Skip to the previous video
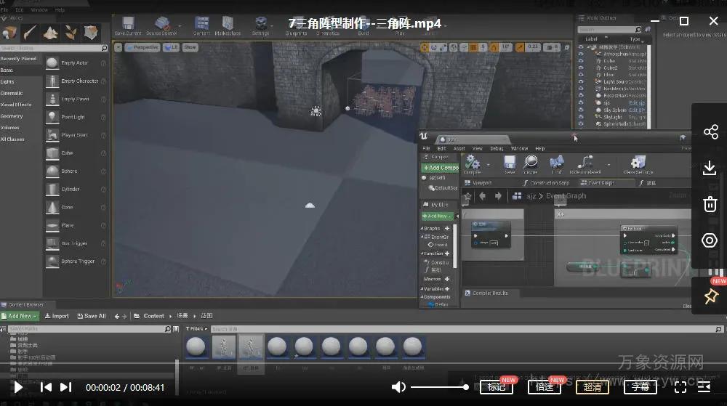 coord(46,387)
